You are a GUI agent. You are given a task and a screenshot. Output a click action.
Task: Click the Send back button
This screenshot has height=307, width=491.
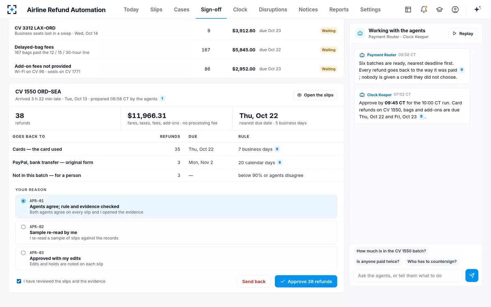coord(254,281)
